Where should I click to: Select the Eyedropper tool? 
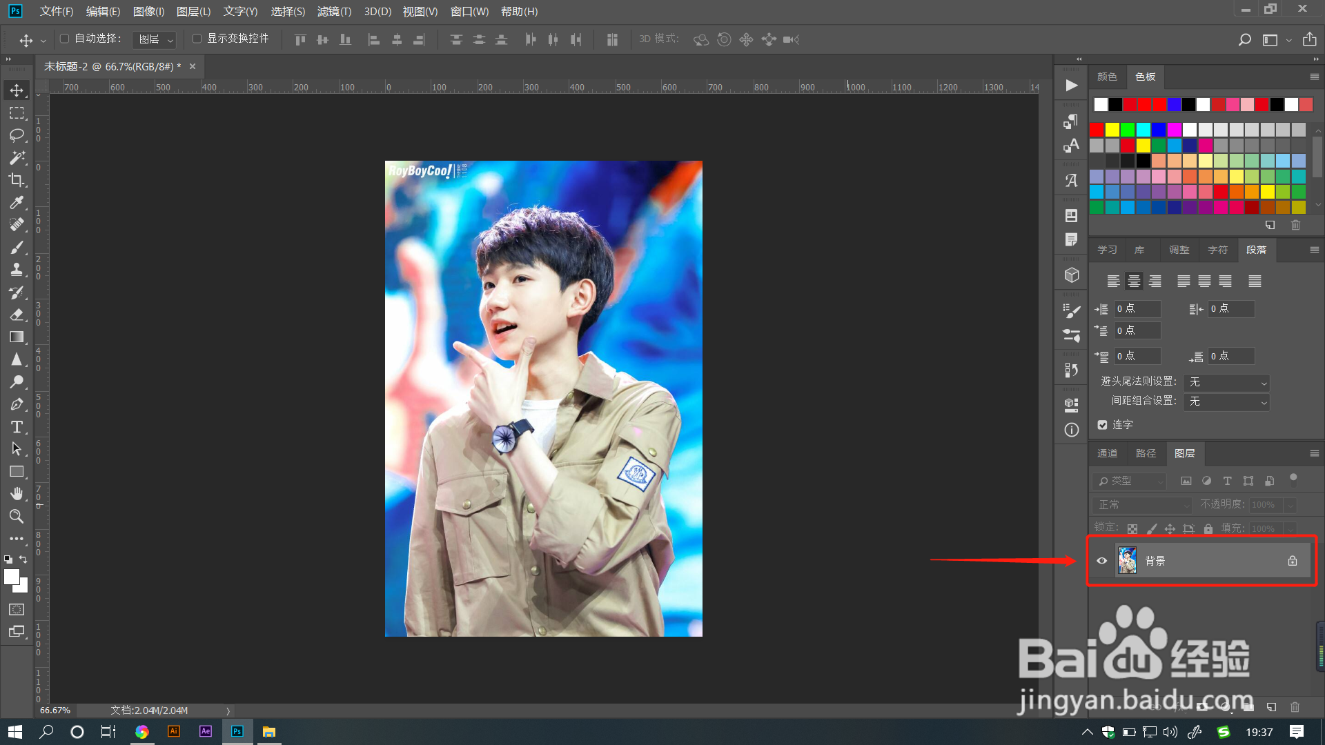17,202
